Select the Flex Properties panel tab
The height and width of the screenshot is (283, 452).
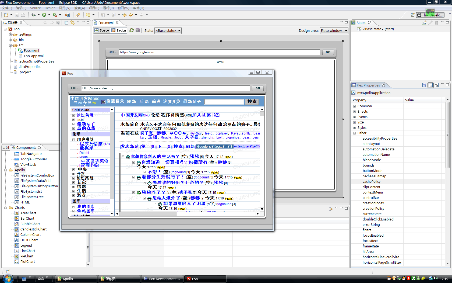[x=368, y=85]
